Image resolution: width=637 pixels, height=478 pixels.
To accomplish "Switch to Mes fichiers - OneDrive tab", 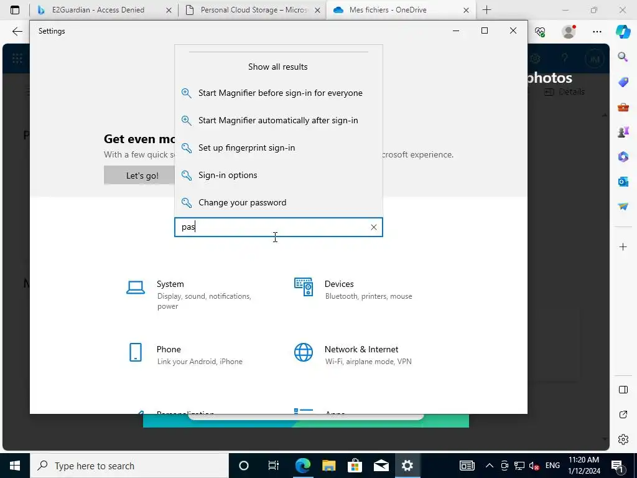I will click(x=394, y=10).
